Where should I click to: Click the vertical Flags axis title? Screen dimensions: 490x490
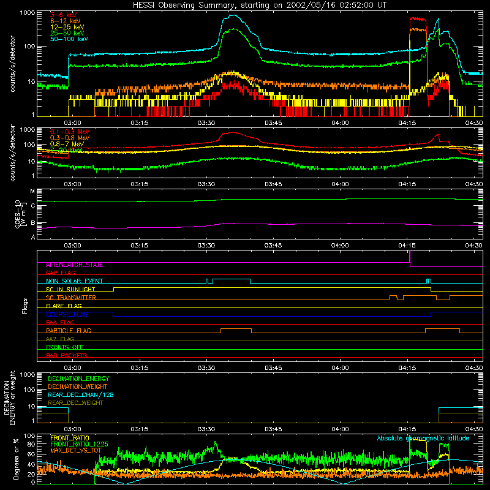click(25, 306)
